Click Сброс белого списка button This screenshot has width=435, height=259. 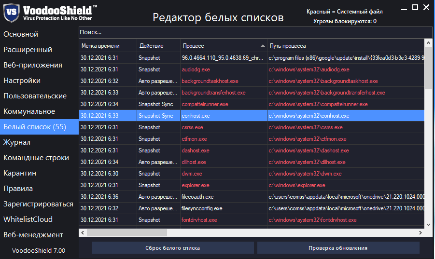pos(172,248)
